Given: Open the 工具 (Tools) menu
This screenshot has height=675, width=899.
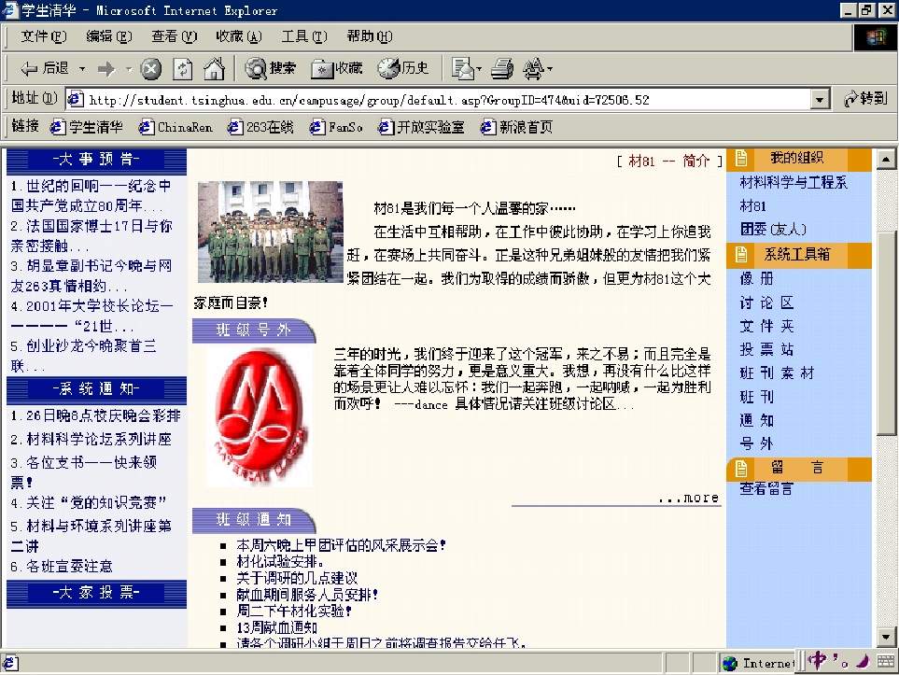Looking at the screenshot, I should (303, 36).
